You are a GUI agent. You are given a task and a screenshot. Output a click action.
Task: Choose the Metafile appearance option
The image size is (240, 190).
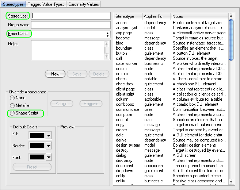12,105
